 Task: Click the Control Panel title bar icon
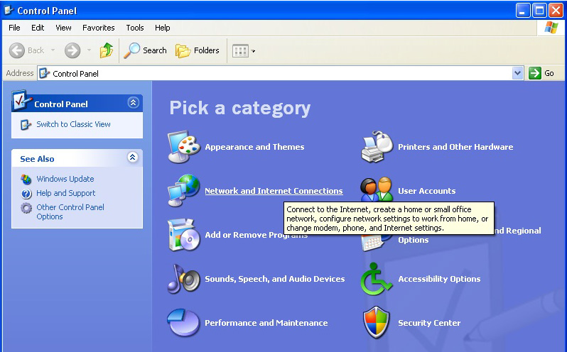coord(9,11)
